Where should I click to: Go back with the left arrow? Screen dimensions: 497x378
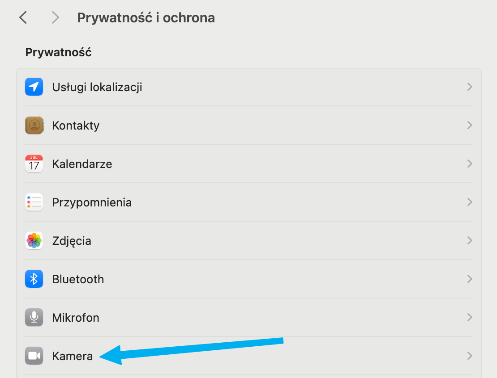[x=23, y=17]
